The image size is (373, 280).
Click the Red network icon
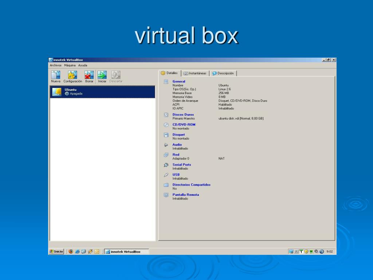(166, 155)
